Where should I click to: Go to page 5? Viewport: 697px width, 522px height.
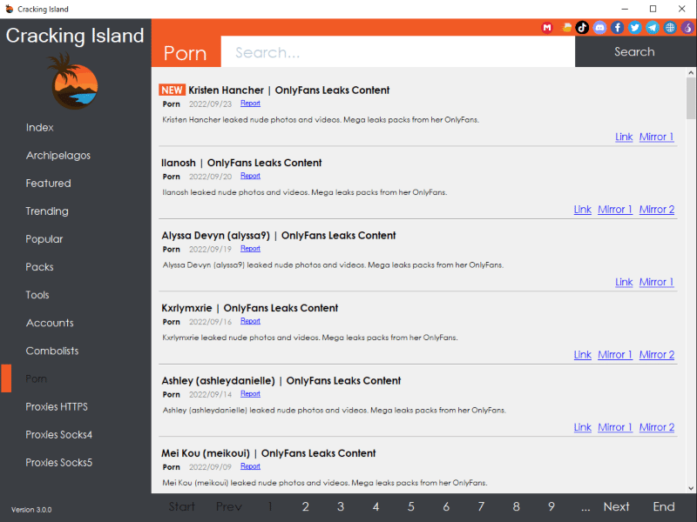pos(411,507)
